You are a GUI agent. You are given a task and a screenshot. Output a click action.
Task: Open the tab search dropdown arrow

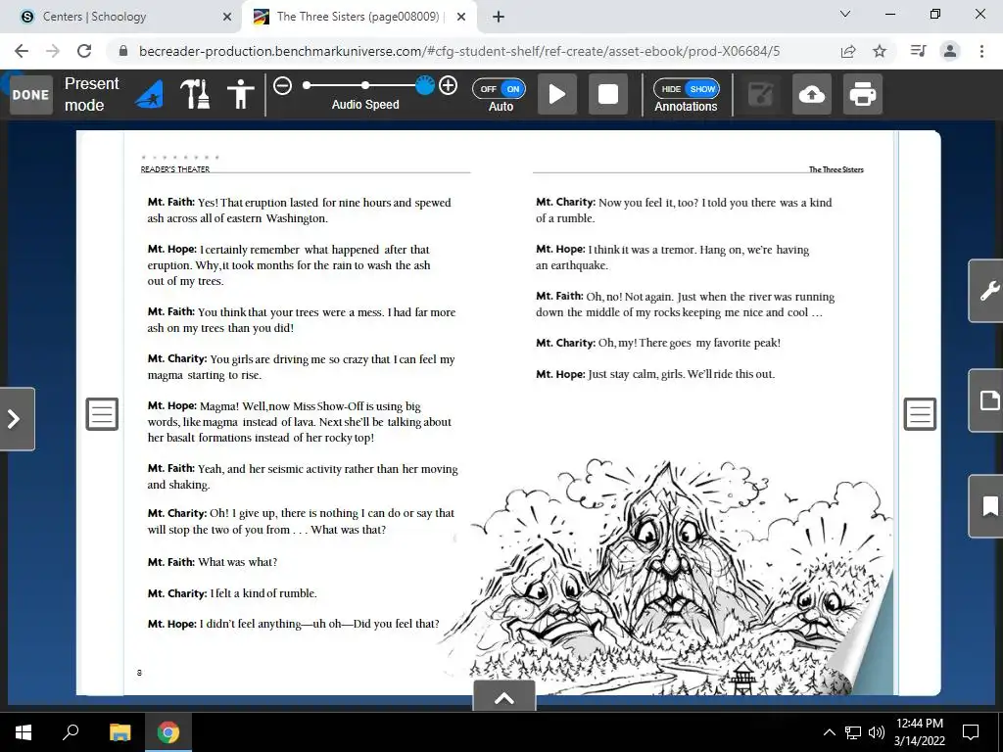(845, 14)
